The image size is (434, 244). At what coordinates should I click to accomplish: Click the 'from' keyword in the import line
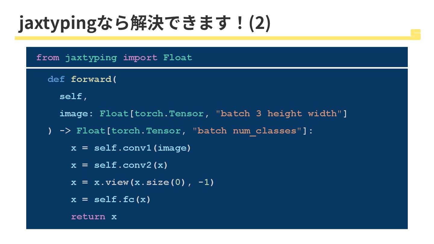(48, 58)
